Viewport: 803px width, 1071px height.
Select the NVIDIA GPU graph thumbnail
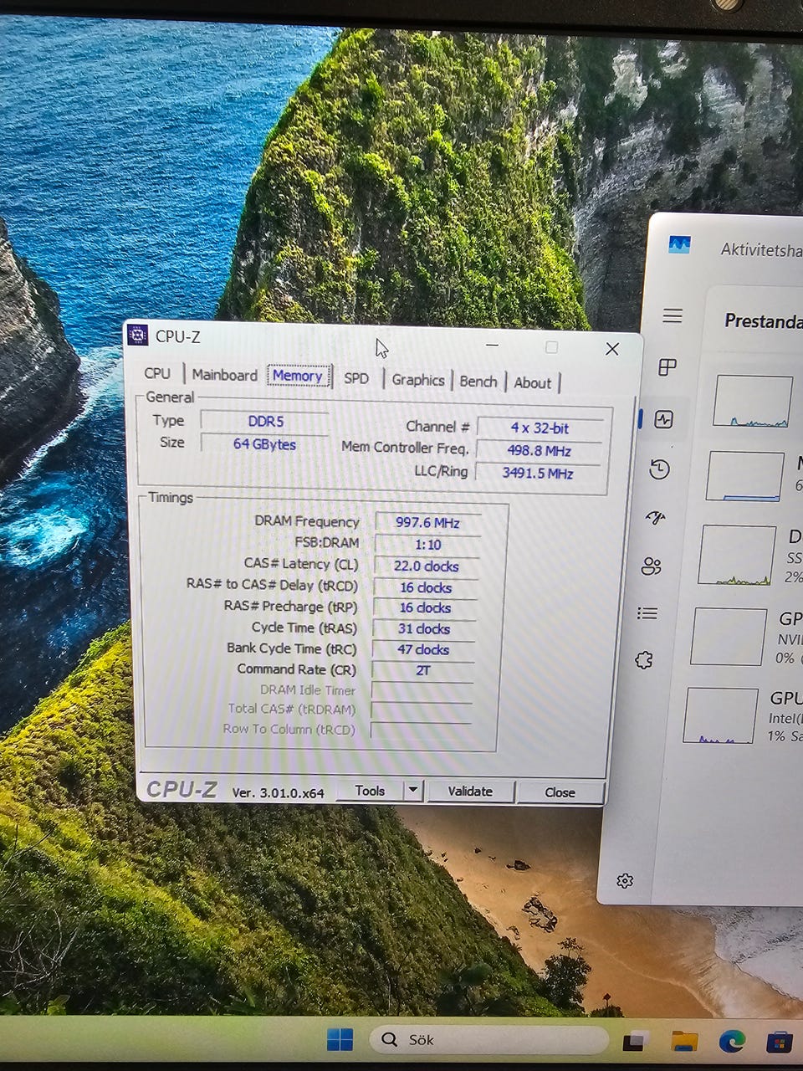[x=729, y=637]
